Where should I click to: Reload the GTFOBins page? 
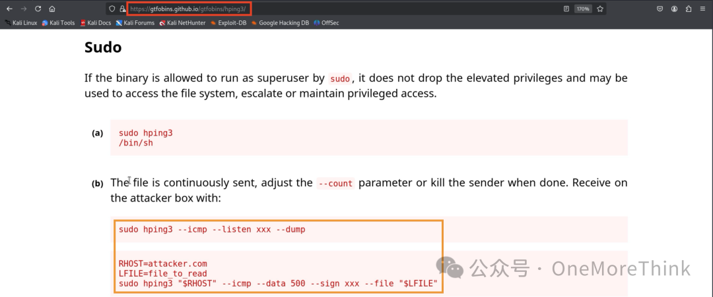coord(38,9)
